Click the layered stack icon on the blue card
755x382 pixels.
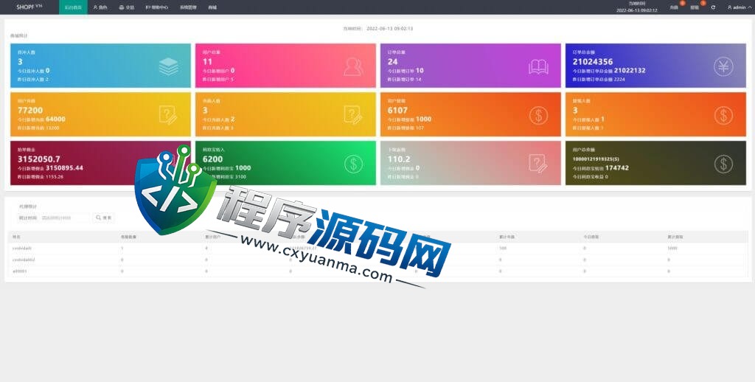coord(169,66)
